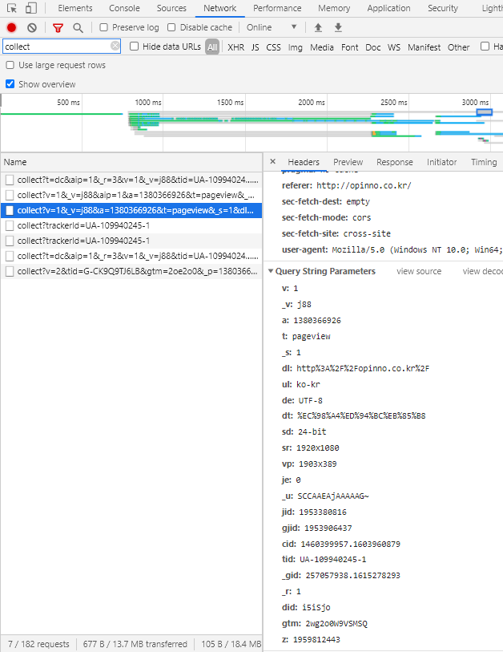Viewport: 503px width, 652px height.
Task: Check the Disable cache option
Action: tap(171, 27)
